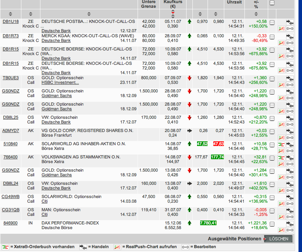Trade the CG31QB MAN warrant

[x=290, y=210]
